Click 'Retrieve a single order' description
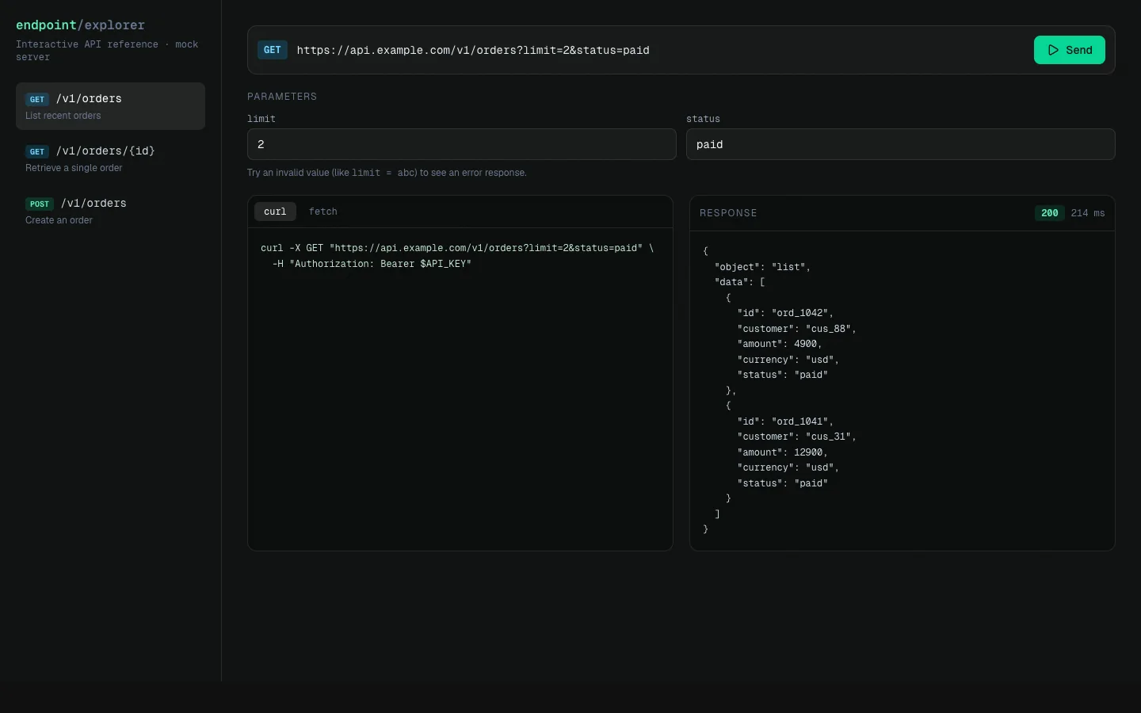This screenshot has width=1141, height=713. [x=74, y=168]
